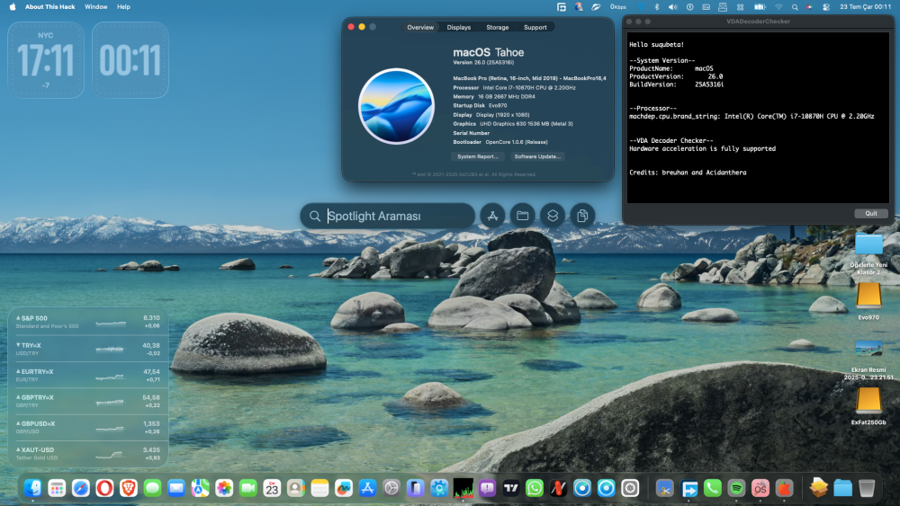The image size is (900, 506).
Task: Open the Phone app in the dock
Action: coord(713,488)
